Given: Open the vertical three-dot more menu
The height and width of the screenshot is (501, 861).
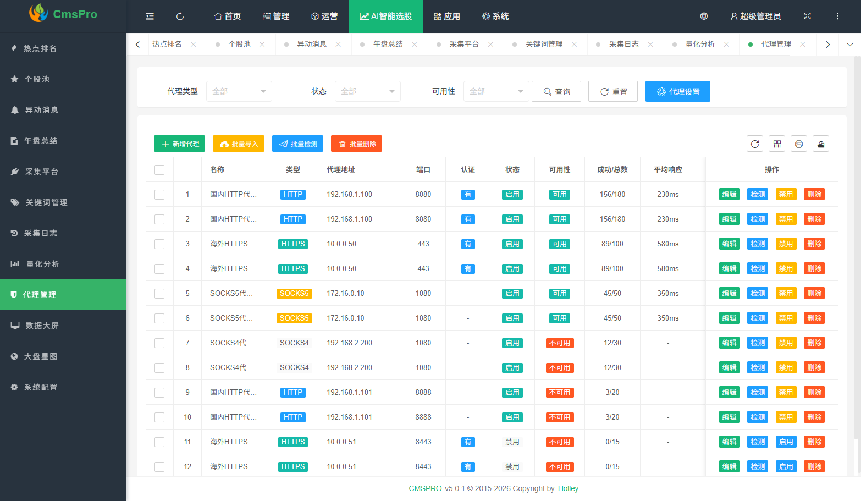Looking at the screenshot, I should coord(837,16).
